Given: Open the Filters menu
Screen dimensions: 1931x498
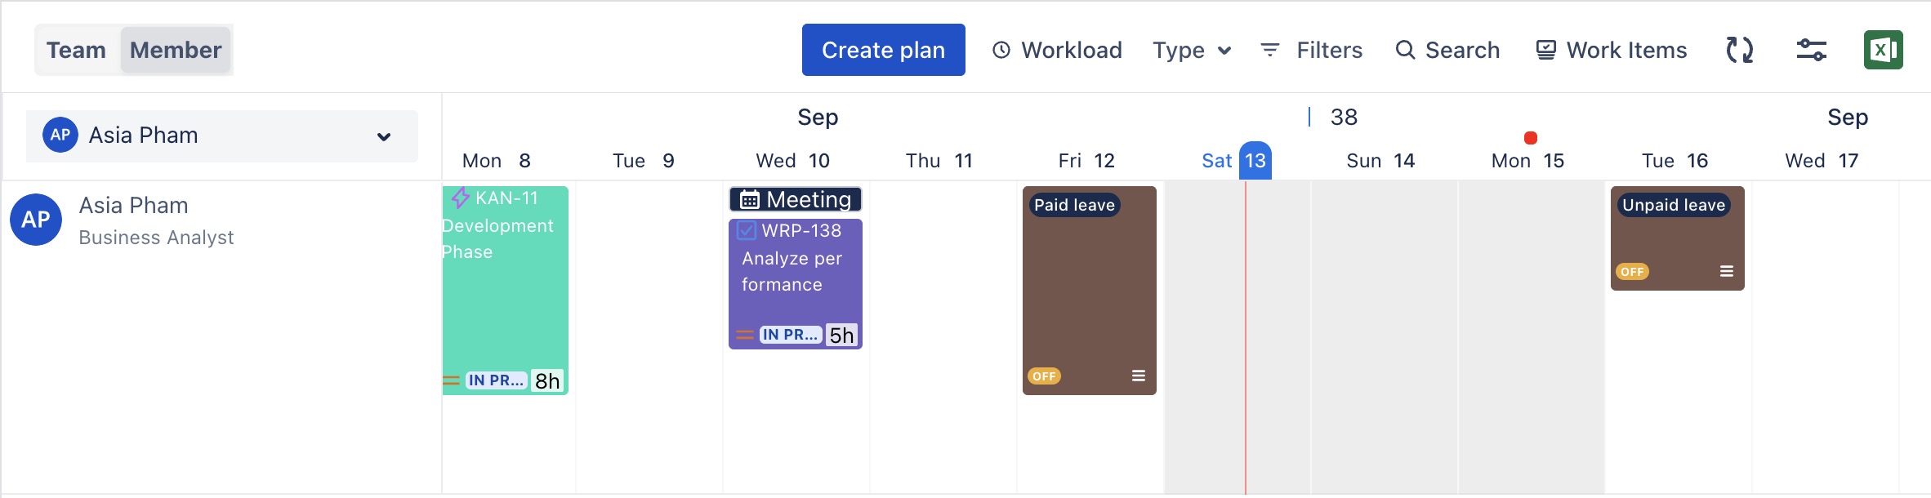Looking at the screenshot, I should click(1312, 50).
